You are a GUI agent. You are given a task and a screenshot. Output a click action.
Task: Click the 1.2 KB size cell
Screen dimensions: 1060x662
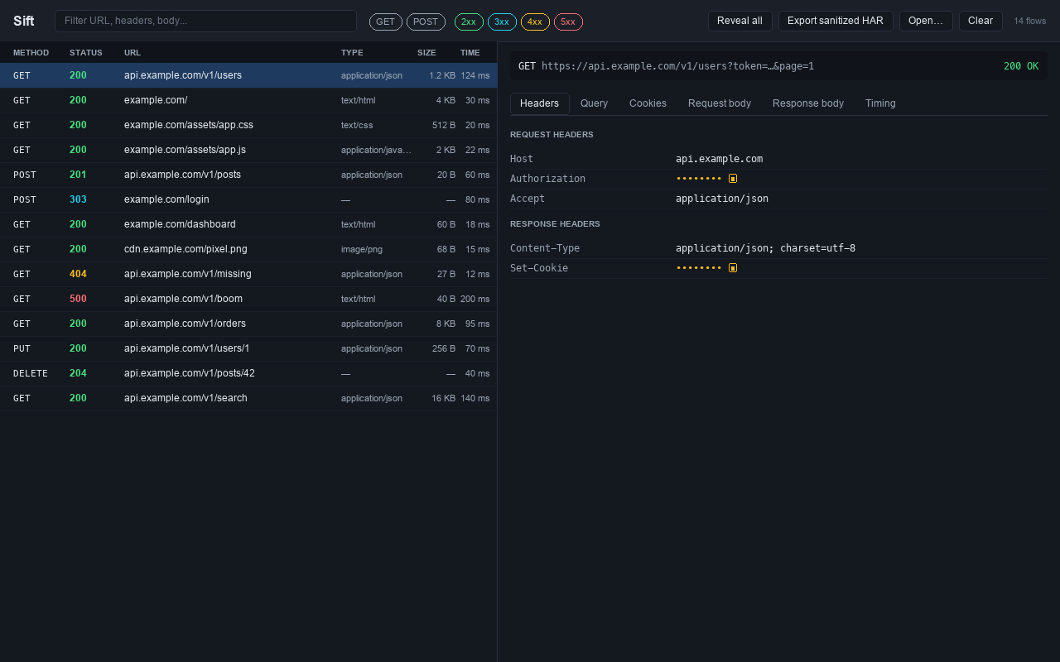tap(442, 75)
